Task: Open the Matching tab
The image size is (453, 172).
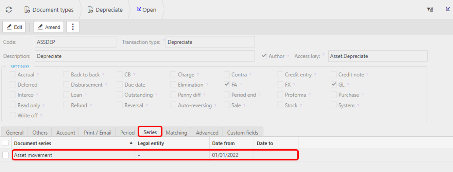Action: click(x=176, y=133)
